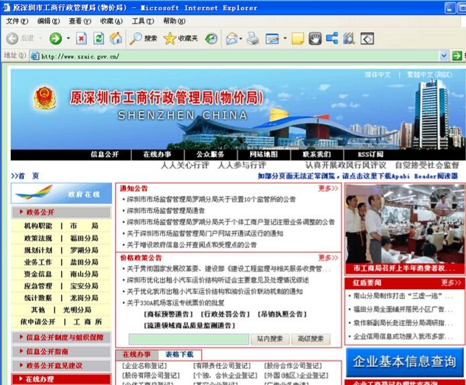Open the 文件(F) menu
The image size is (466, 385).
(x=17, y=21)
